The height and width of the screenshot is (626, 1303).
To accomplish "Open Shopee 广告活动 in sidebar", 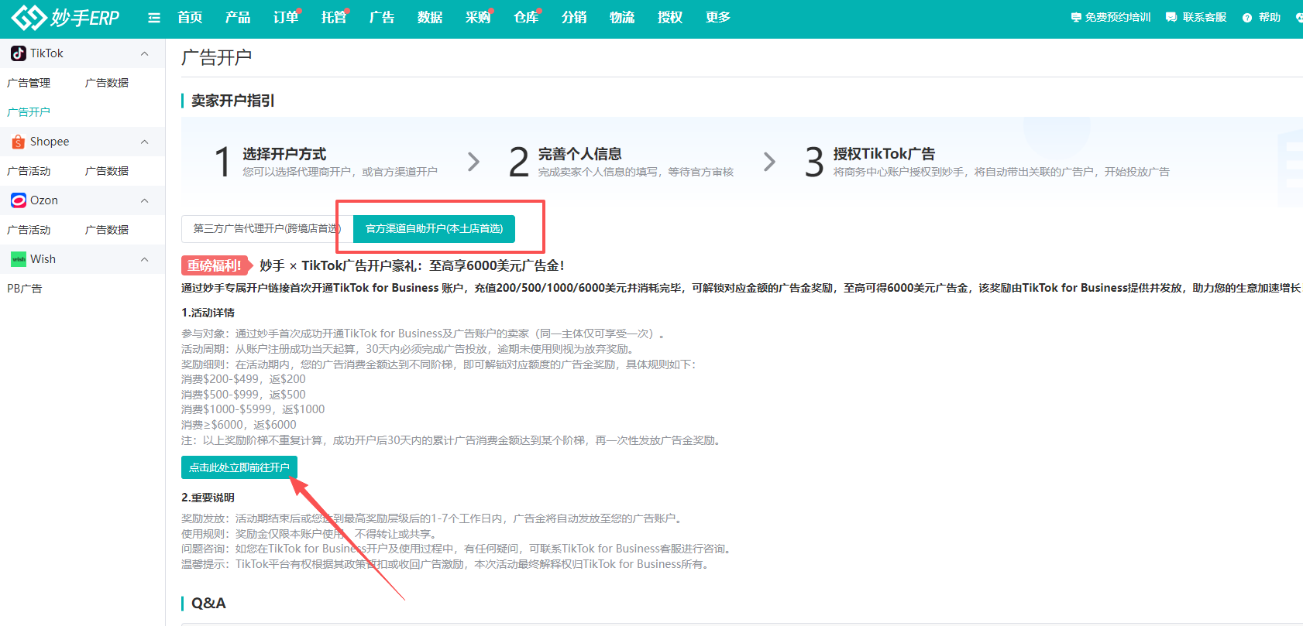I will tap(29, 171).
